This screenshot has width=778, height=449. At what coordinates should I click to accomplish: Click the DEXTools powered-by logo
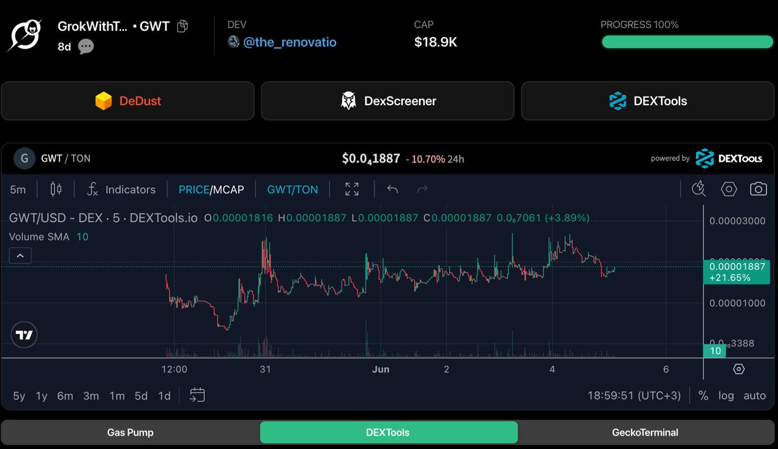tap(728, 158)
